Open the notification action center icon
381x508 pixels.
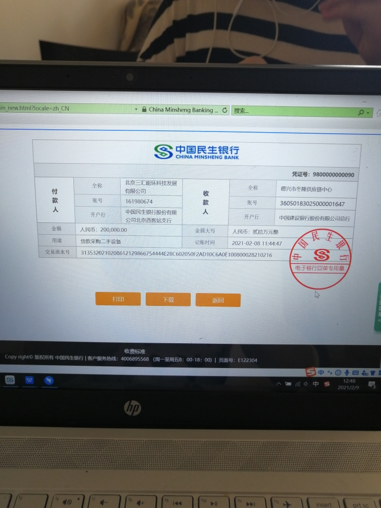(372, 385)
